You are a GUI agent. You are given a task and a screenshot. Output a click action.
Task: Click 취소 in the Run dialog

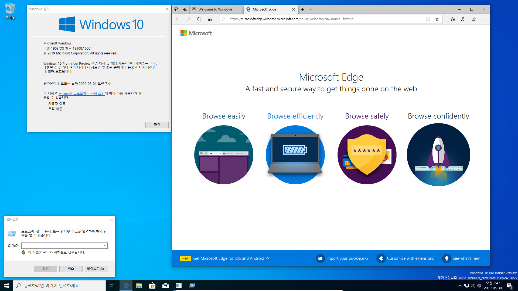pos(71,269)
